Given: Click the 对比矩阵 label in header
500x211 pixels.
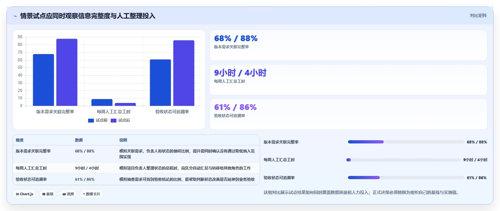Looking at the screenshot, I should click(478, 15).
